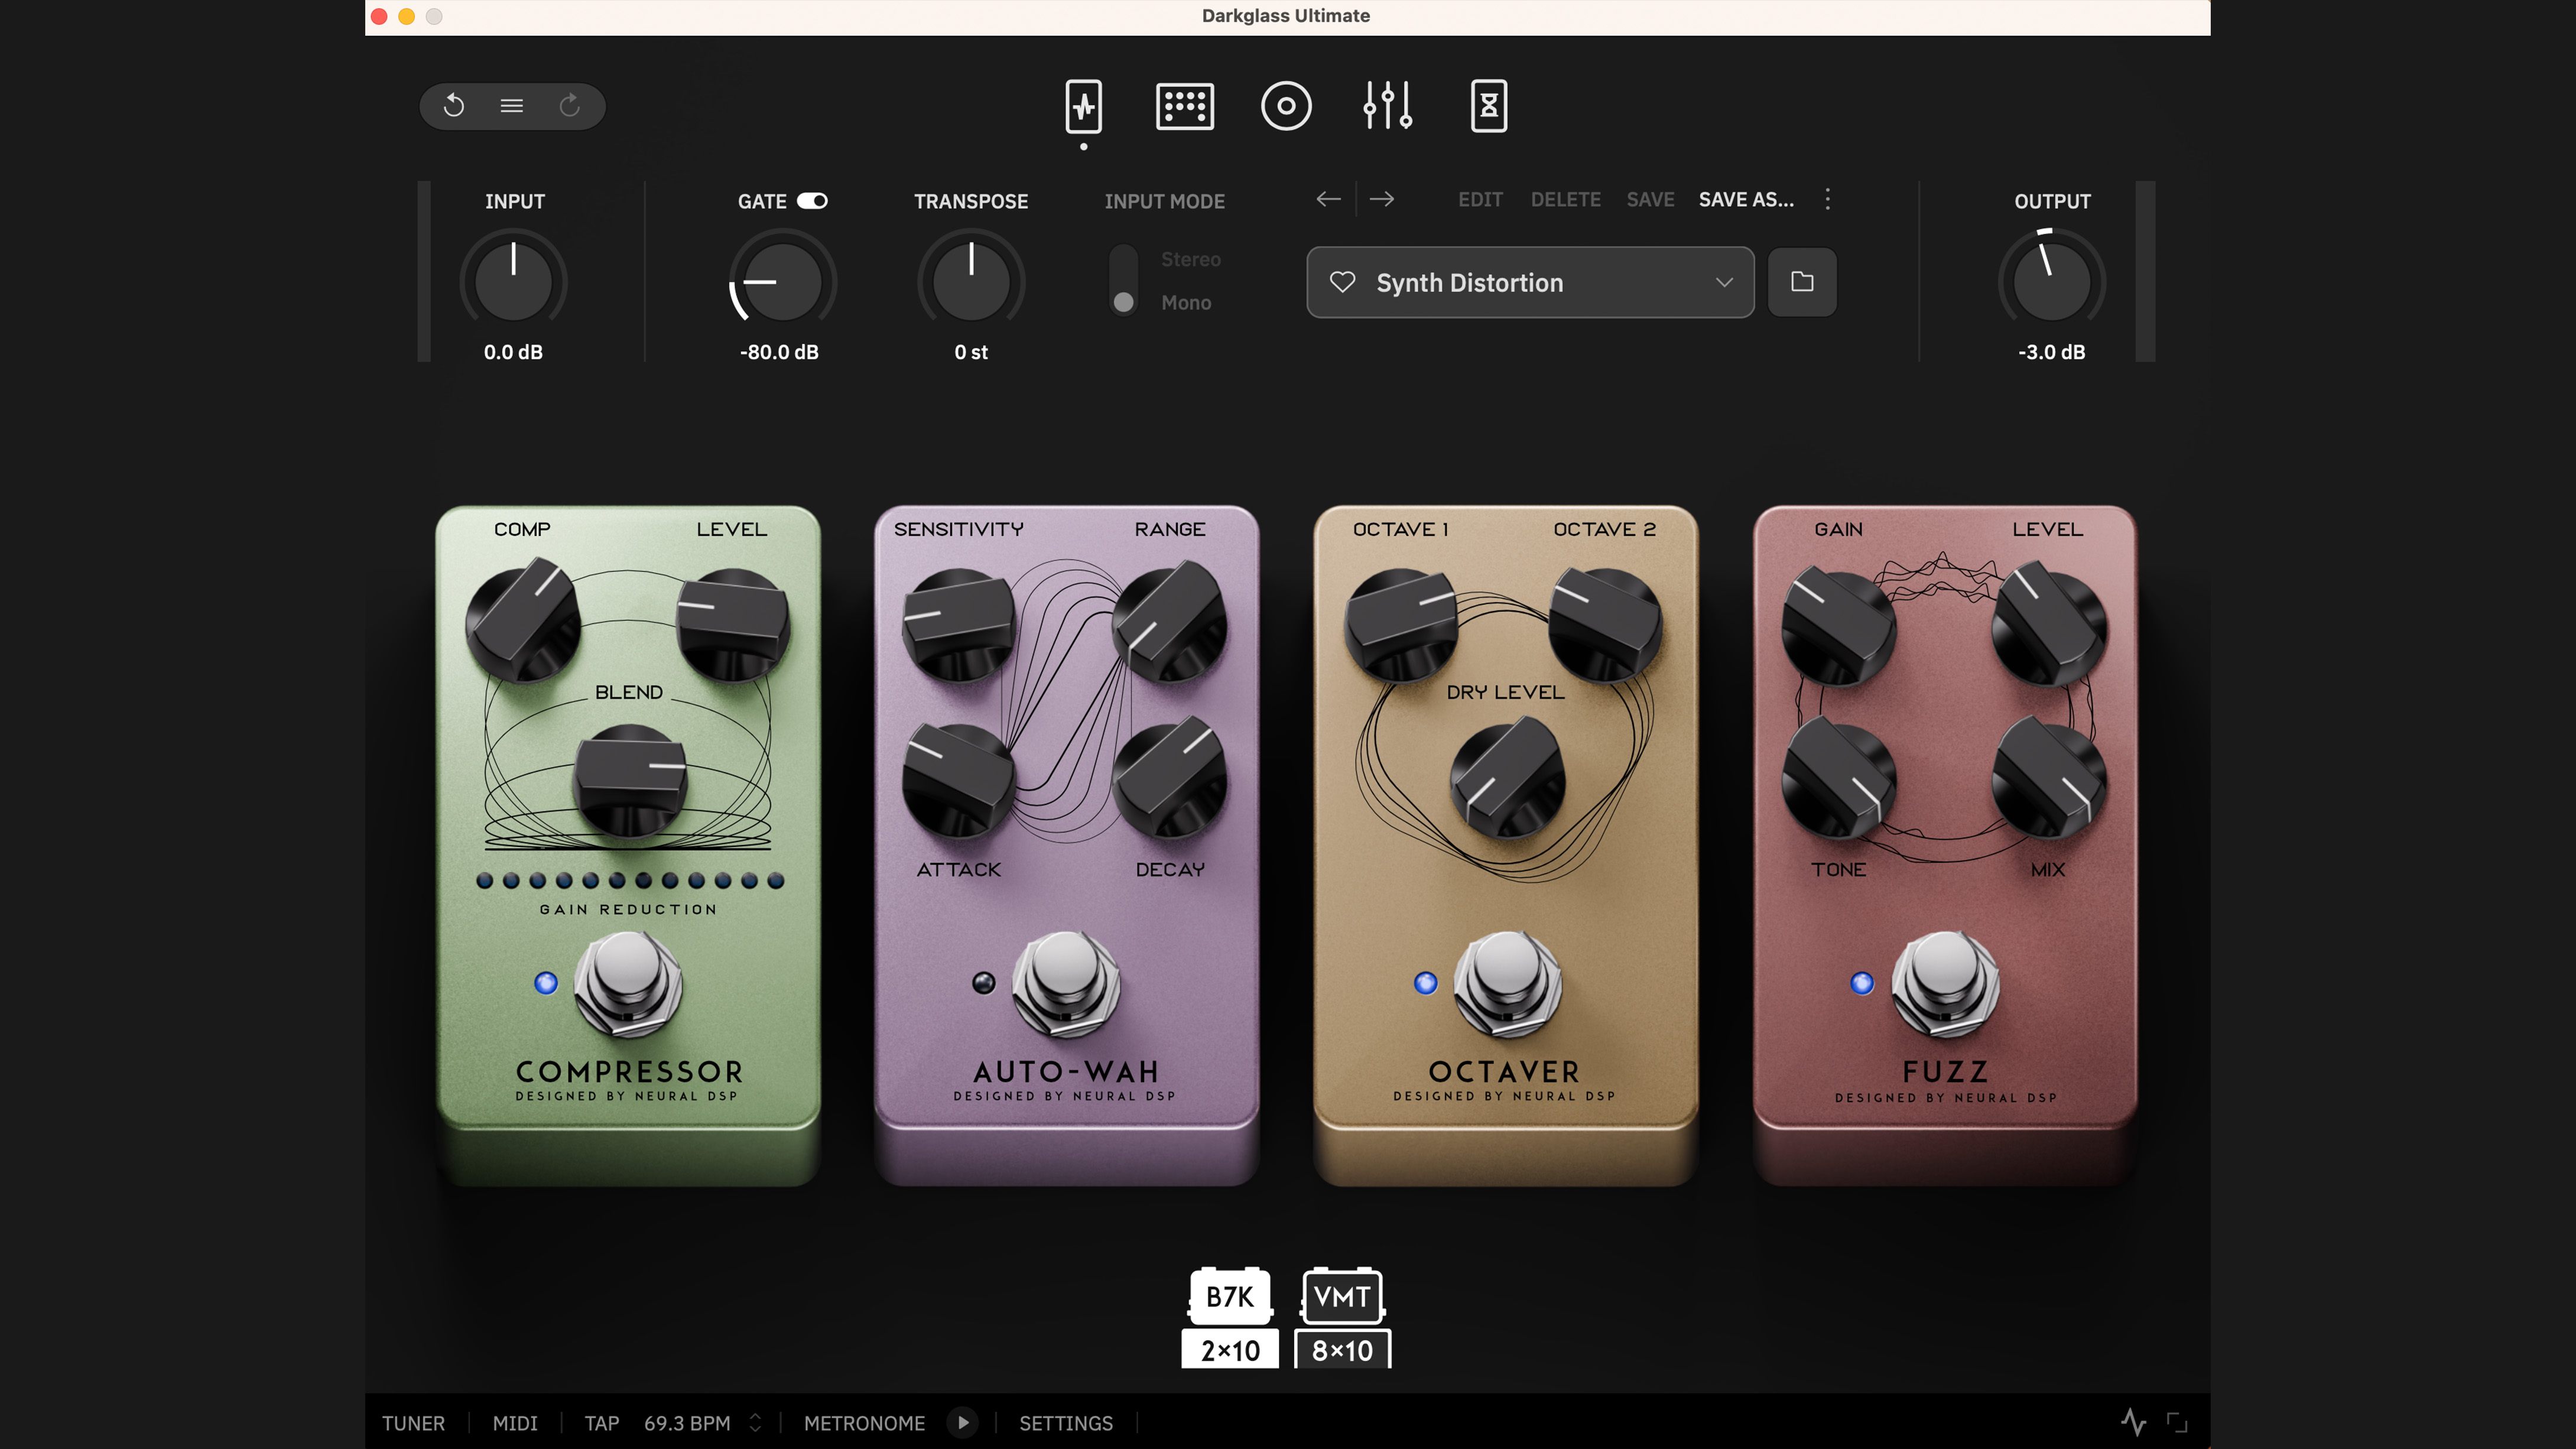Open the preset browser folder
Screen dimensions: 2576x1449
[1802, 282]
